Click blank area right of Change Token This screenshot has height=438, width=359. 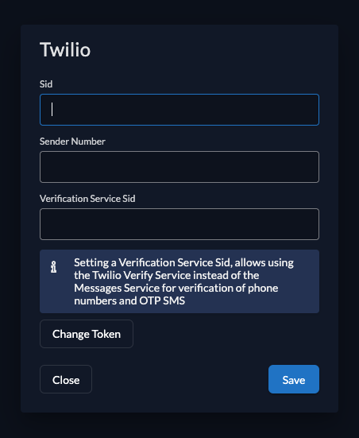(x=226, y=334)
